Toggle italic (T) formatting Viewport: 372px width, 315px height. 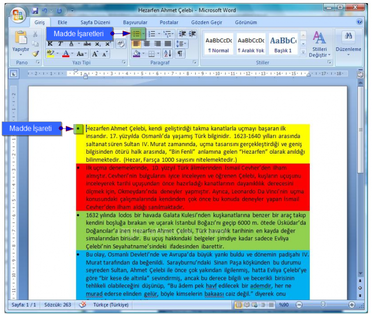pyautogui.click(x=60, y=44)
